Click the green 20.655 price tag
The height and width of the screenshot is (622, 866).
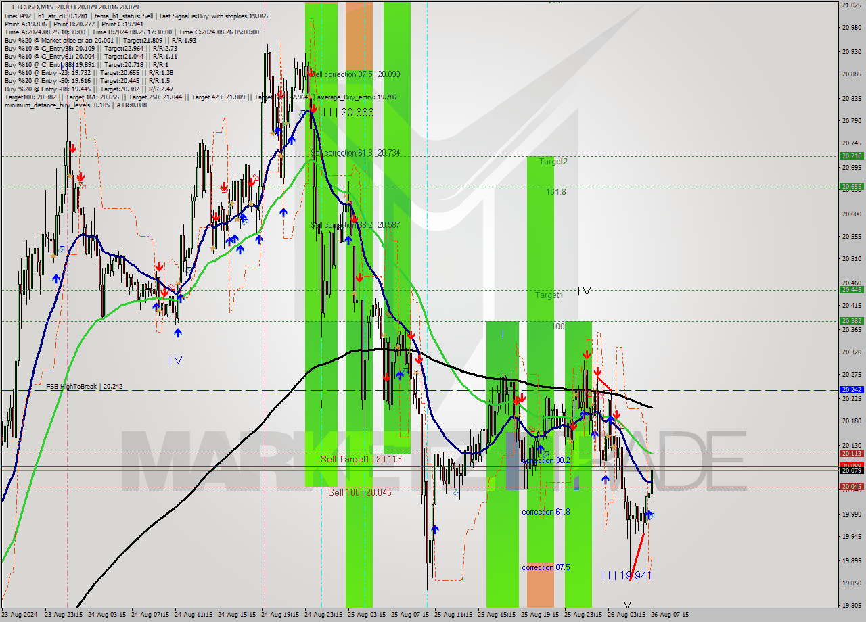coord(851,187)
